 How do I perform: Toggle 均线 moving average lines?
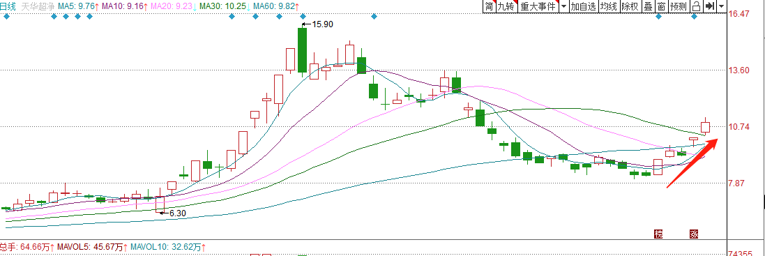coord(608,6)
